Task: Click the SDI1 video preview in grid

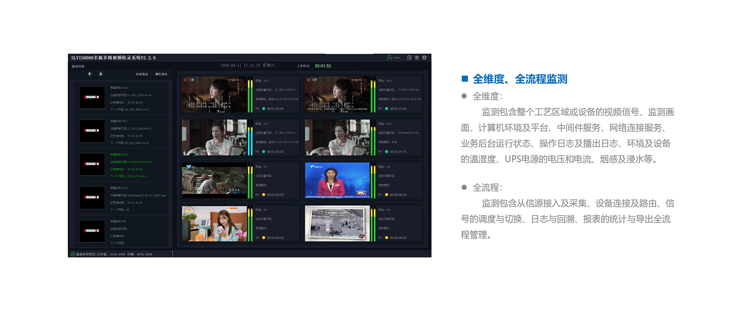Action: 214,94
